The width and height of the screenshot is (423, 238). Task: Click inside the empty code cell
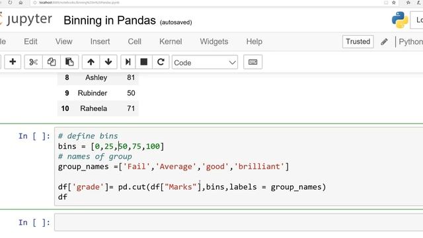[x=239, y=222]
